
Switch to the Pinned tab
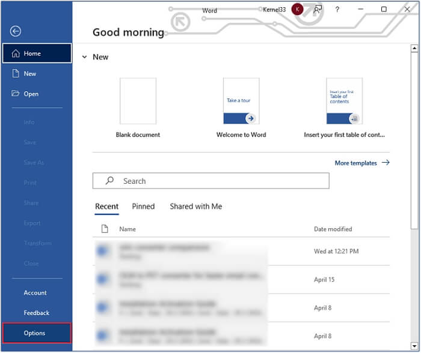click(143, 207)
